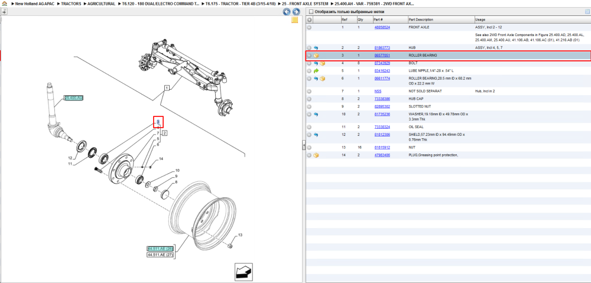This screenshot has height=283, width=591.
Task: Open part number link 48058524
Action: click(x=382, y=28)
